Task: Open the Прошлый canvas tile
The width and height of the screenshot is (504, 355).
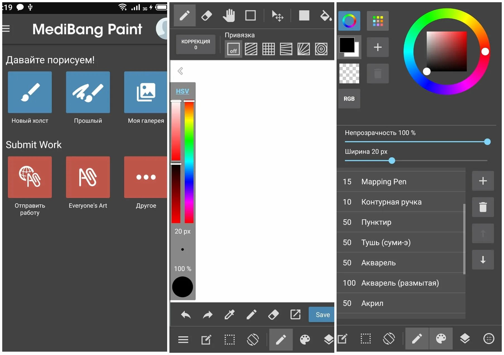Action: pyautogui.click(x=88, y=92)
